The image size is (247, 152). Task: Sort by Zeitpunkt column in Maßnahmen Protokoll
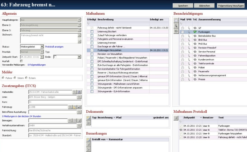coord(192,118)
